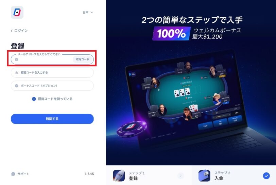
Task: Click the bonus code percent icon
Action: (x=17, y=86)
